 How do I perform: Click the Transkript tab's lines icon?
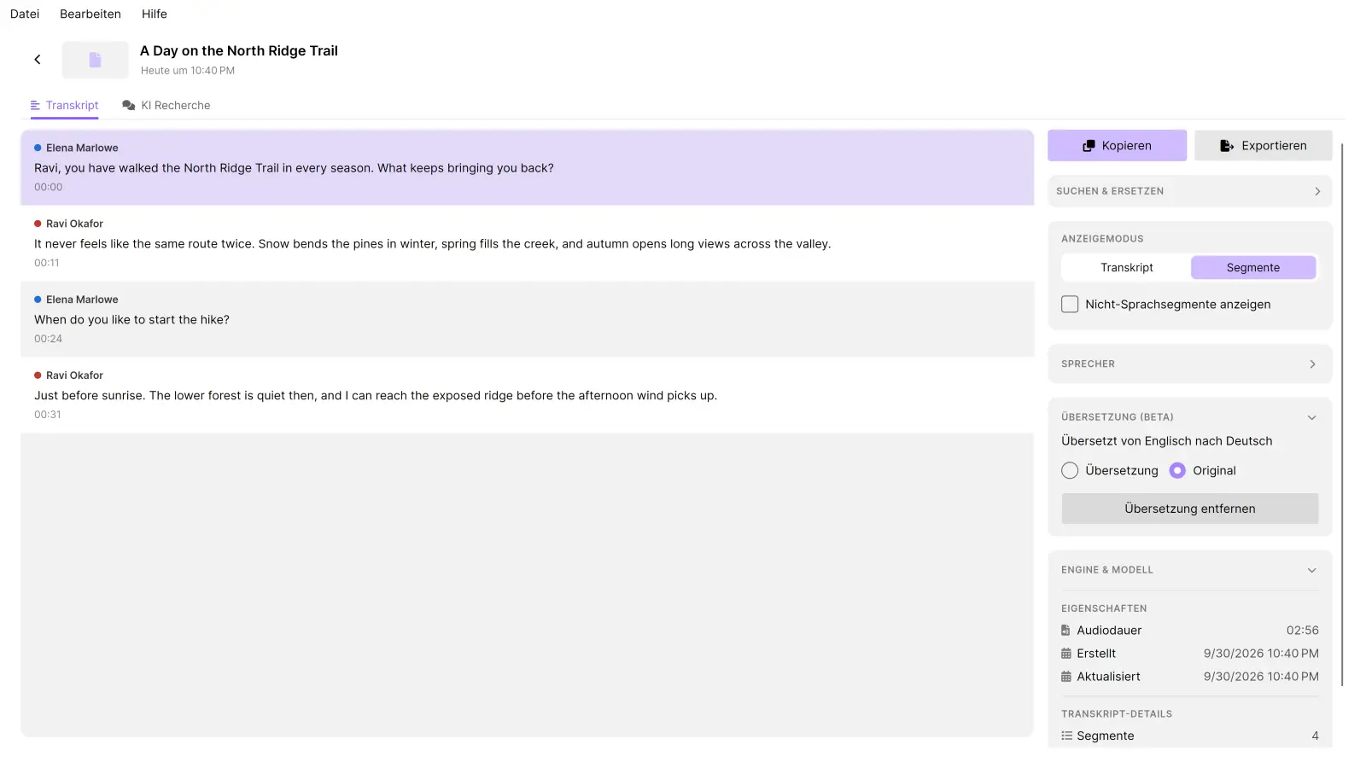pos(36,106)
